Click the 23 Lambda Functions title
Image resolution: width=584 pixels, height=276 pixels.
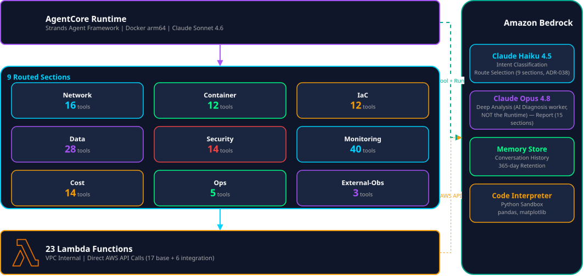coord(89,249)
